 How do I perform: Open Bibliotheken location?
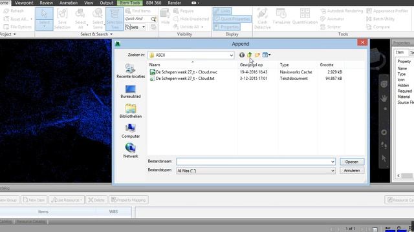pos(131,111)
